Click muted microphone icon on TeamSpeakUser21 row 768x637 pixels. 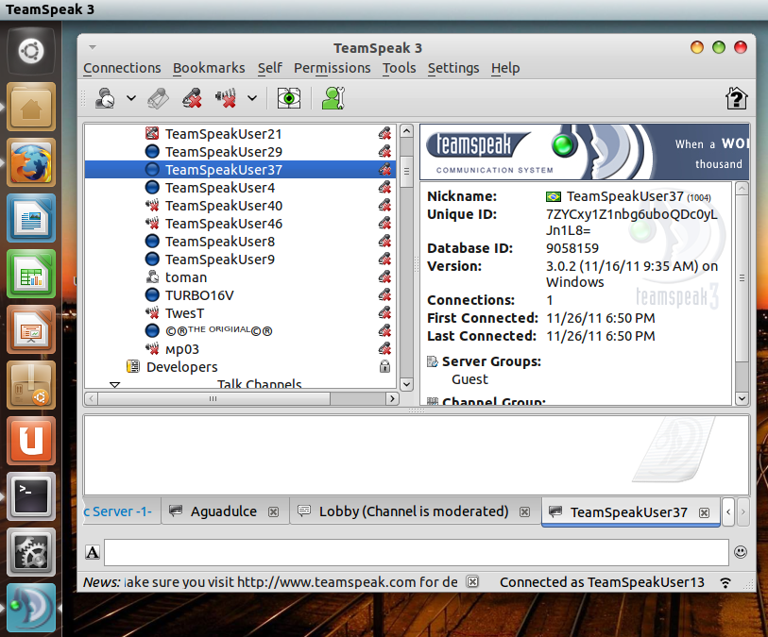coord(384,133)
